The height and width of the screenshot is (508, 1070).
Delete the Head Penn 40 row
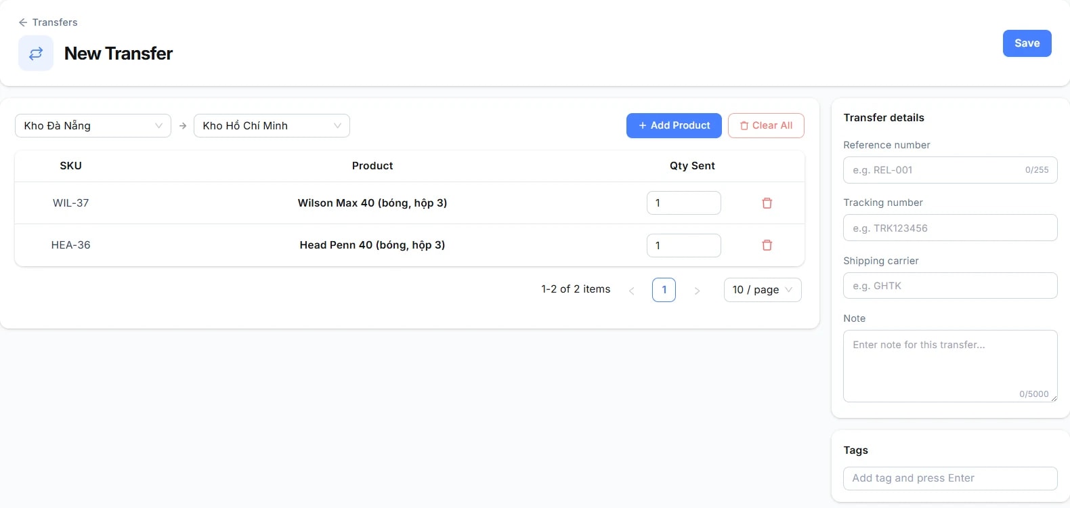click(x=767, y=245)
